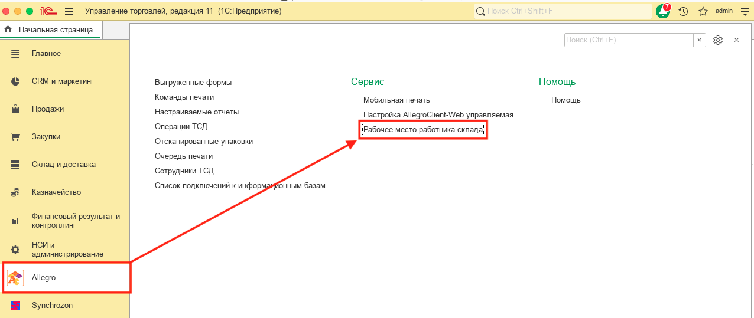This screenshot has height=318, width=754.
Task: Open the hamburger main menu icon
Action: [69, 11]
